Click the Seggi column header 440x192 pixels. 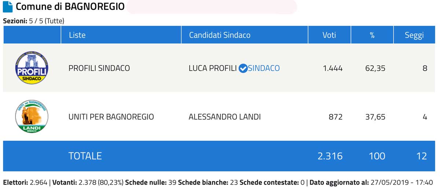tap(414, 35)
